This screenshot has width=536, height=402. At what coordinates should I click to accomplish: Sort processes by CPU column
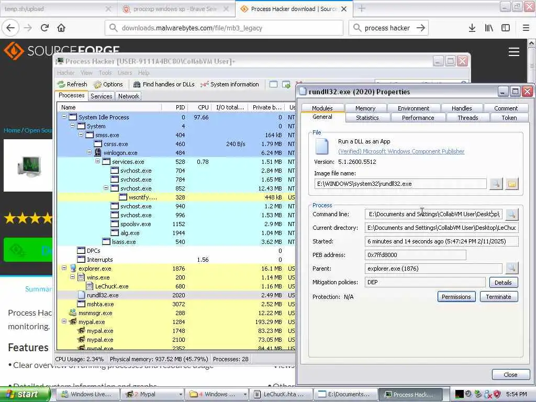click(x=200, y=107)
